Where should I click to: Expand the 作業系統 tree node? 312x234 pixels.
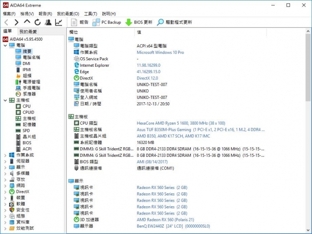[x=5, y=155]
